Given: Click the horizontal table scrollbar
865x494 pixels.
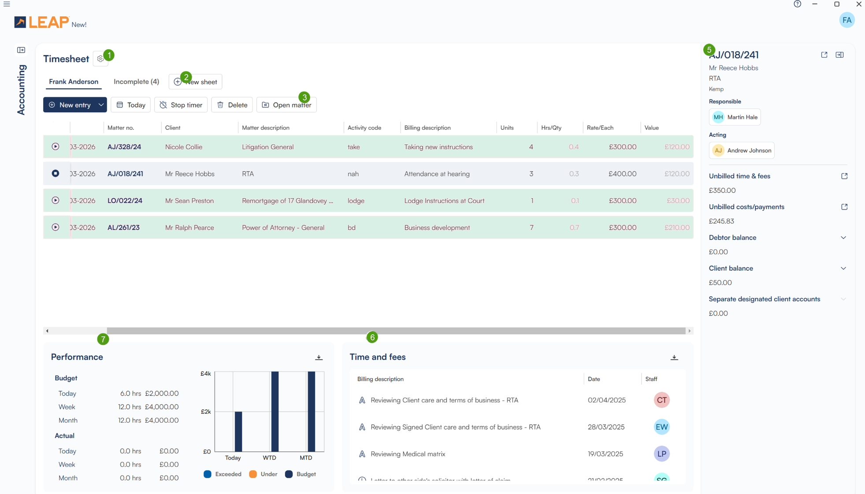Looking at the screenshot, I should (396, 331).
